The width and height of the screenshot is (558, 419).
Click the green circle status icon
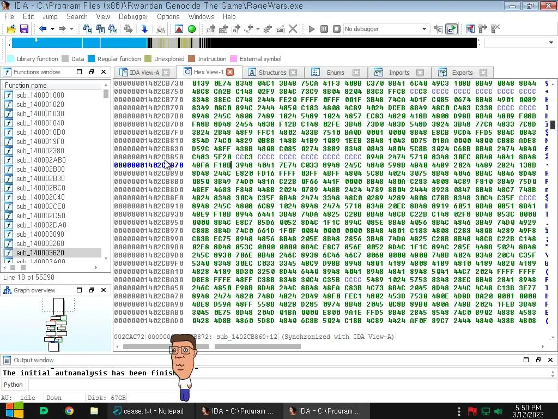(192, 29)
